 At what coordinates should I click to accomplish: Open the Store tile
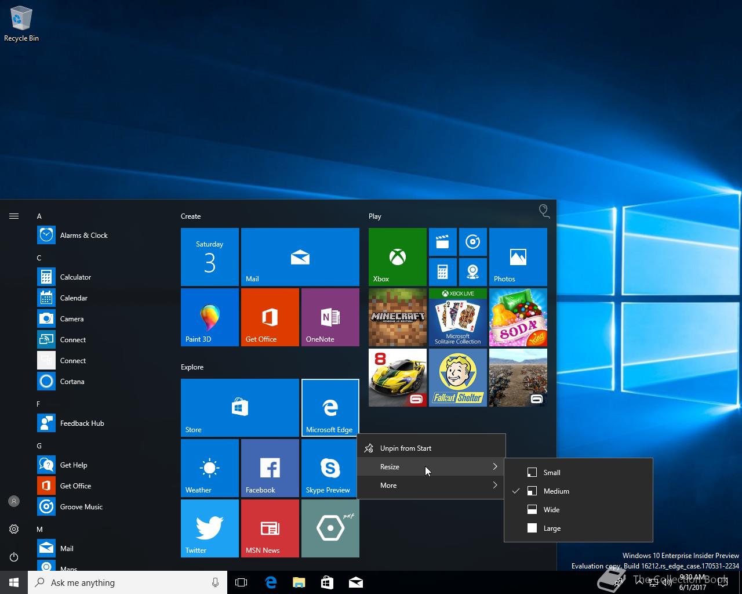pos(240,408)
